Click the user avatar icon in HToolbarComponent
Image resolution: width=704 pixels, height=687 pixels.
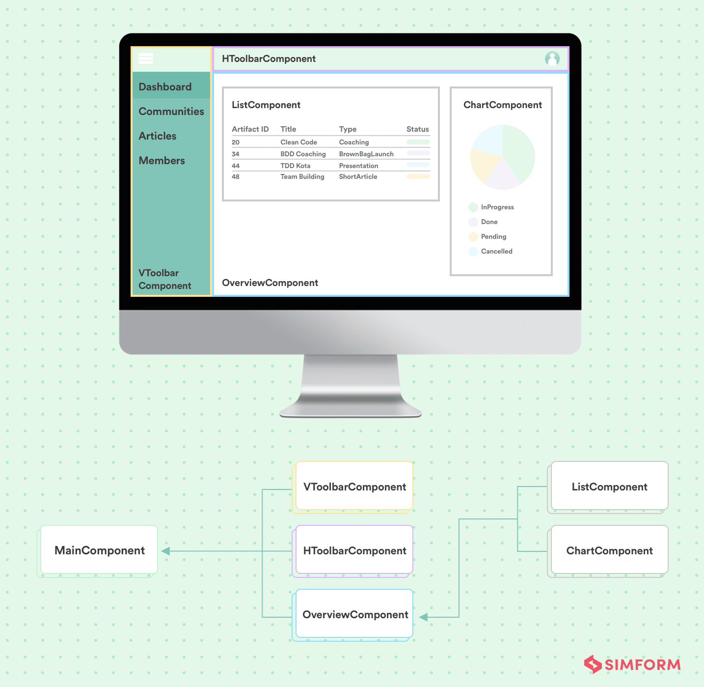(x=552, y=58)
